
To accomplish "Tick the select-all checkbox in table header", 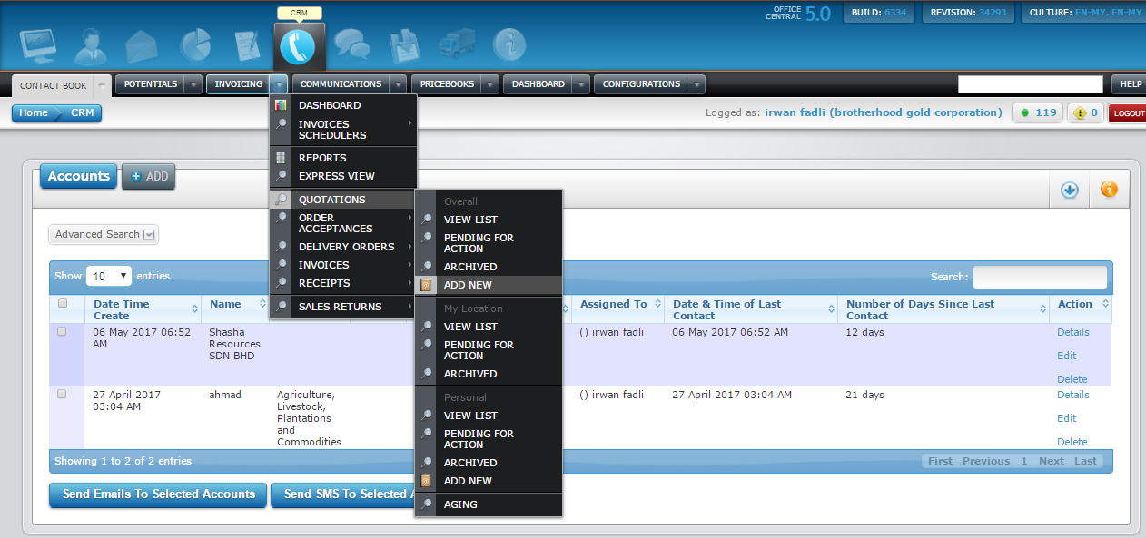I will (x=63, y=303).
